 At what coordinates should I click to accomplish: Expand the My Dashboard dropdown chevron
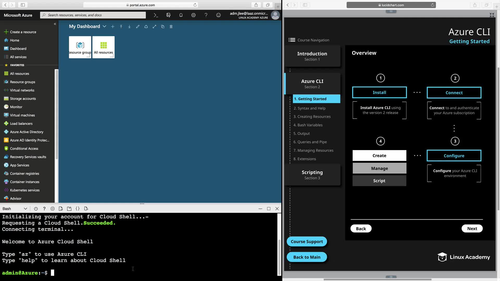click(104, 27)
